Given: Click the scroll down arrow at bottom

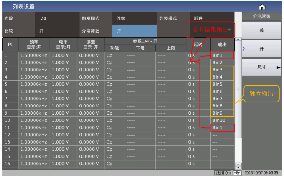Looking at the screenshot, I should point(238,167).
